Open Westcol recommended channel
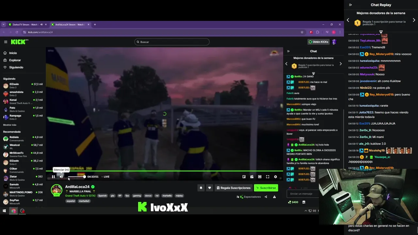Screen dimensions: 418x235 (x=23, y=146)
